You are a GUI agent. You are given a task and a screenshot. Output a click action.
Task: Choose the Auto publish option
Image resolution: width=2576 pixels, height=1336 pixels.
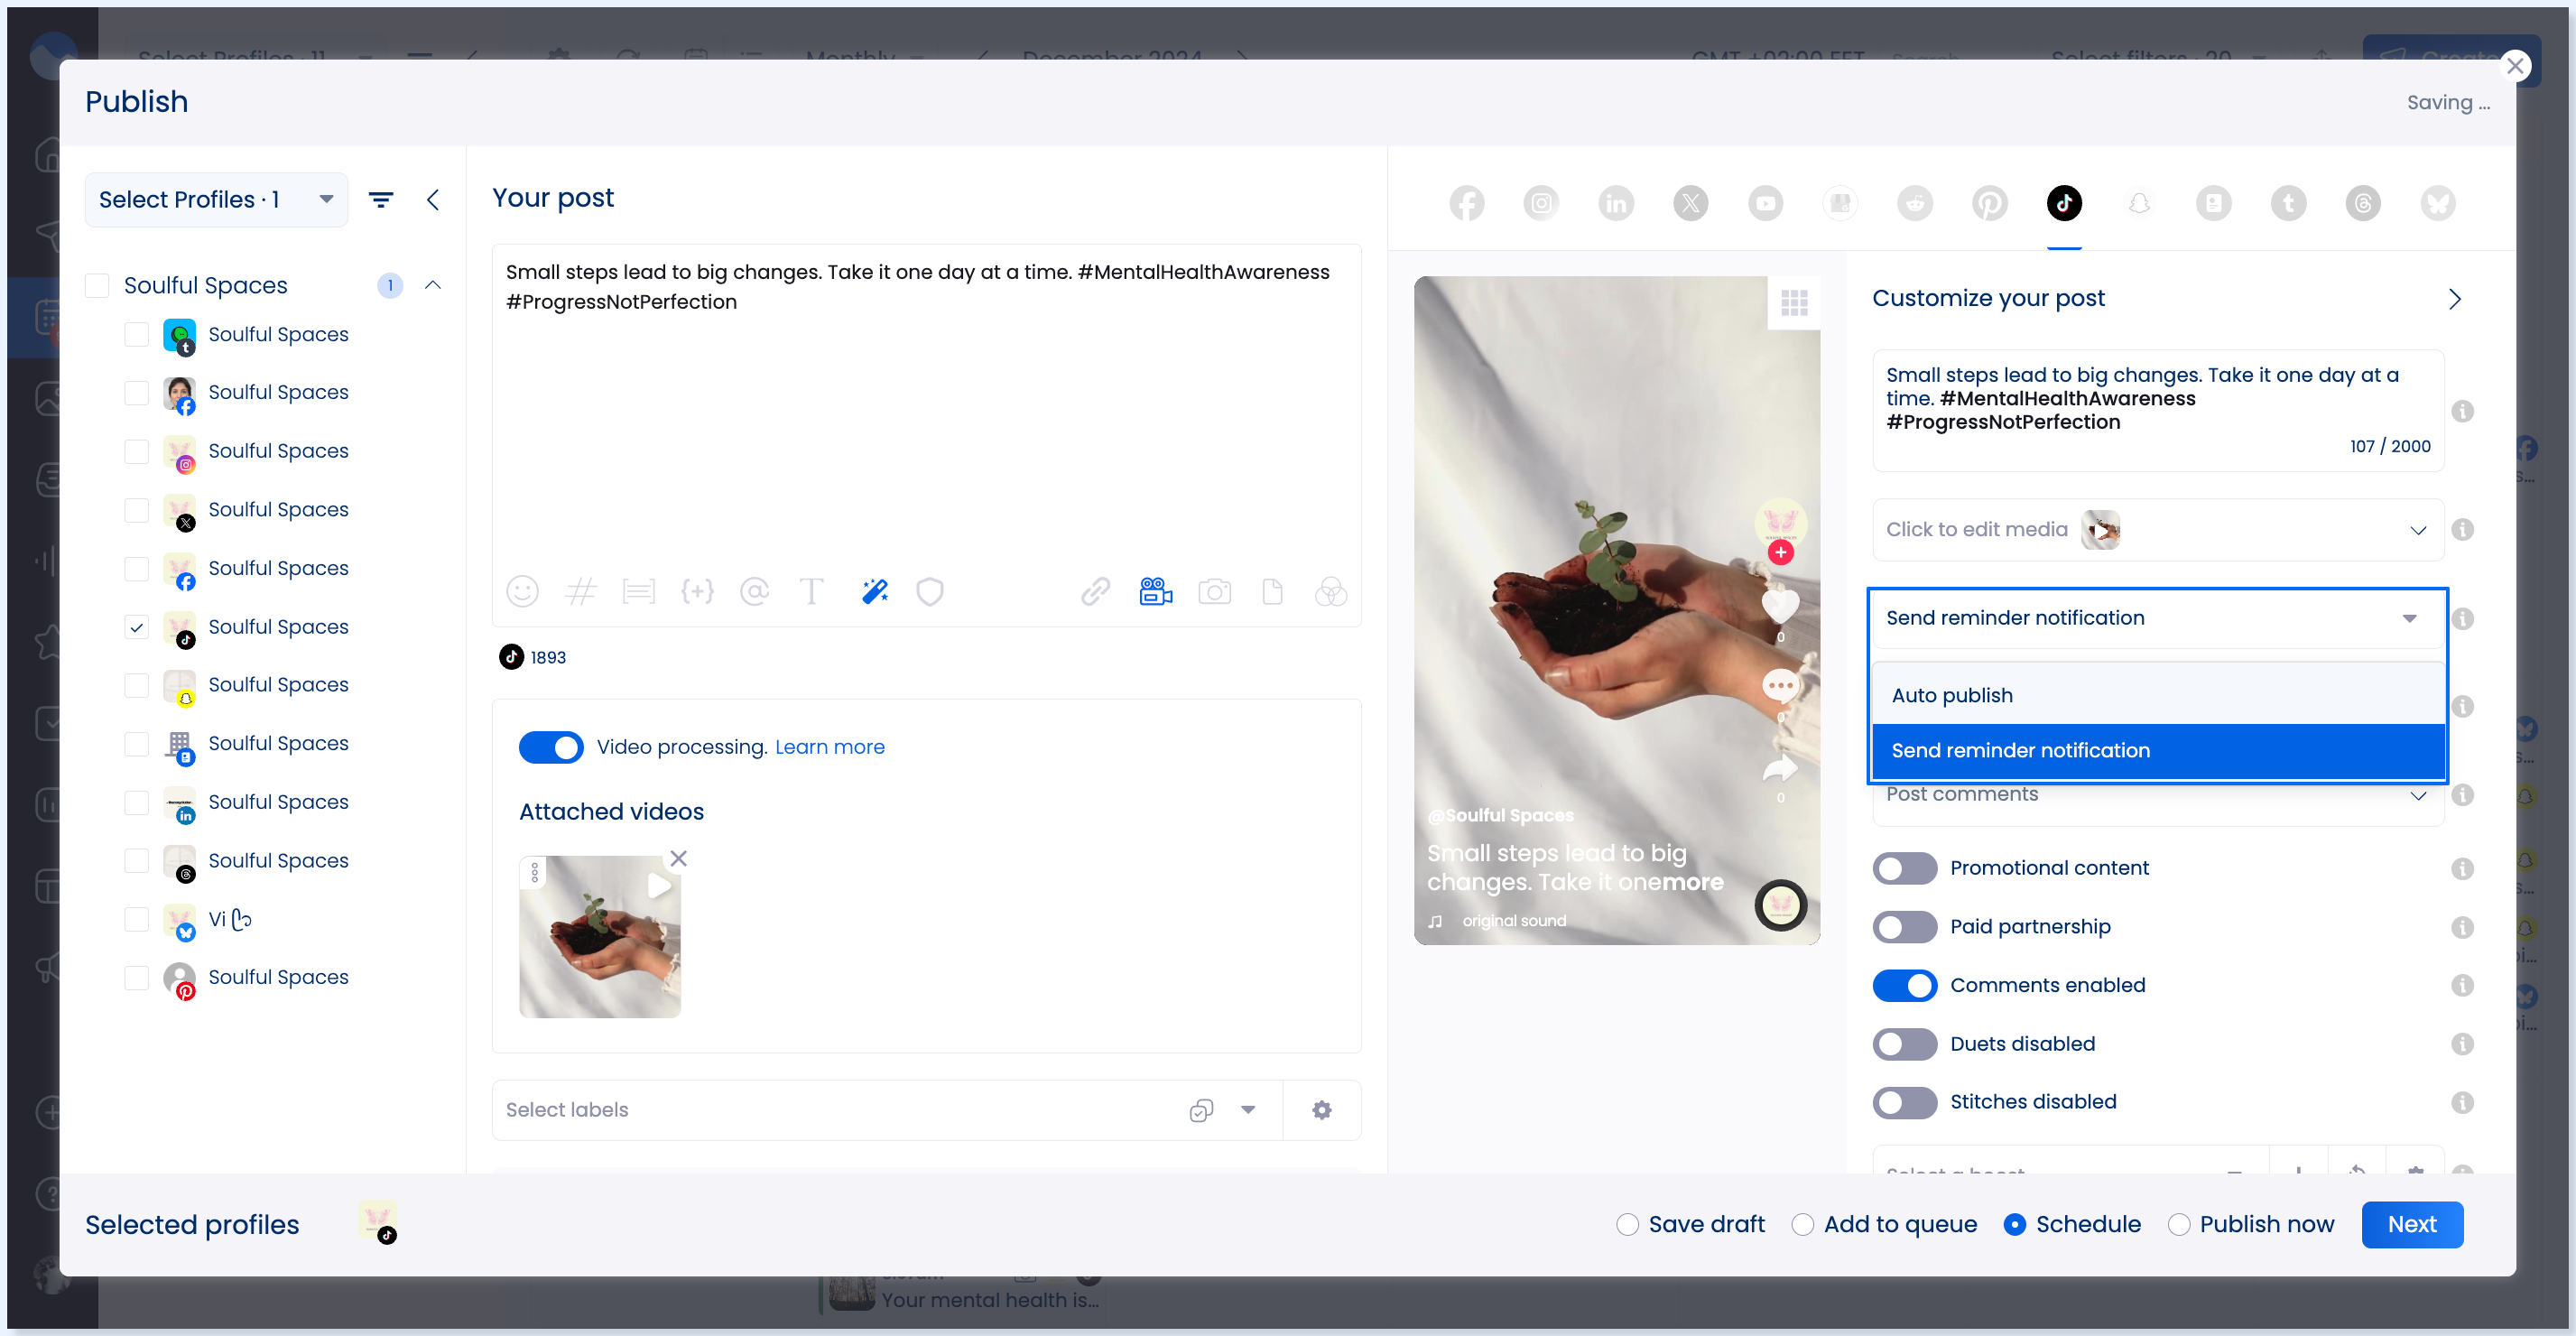[2157, 696]
